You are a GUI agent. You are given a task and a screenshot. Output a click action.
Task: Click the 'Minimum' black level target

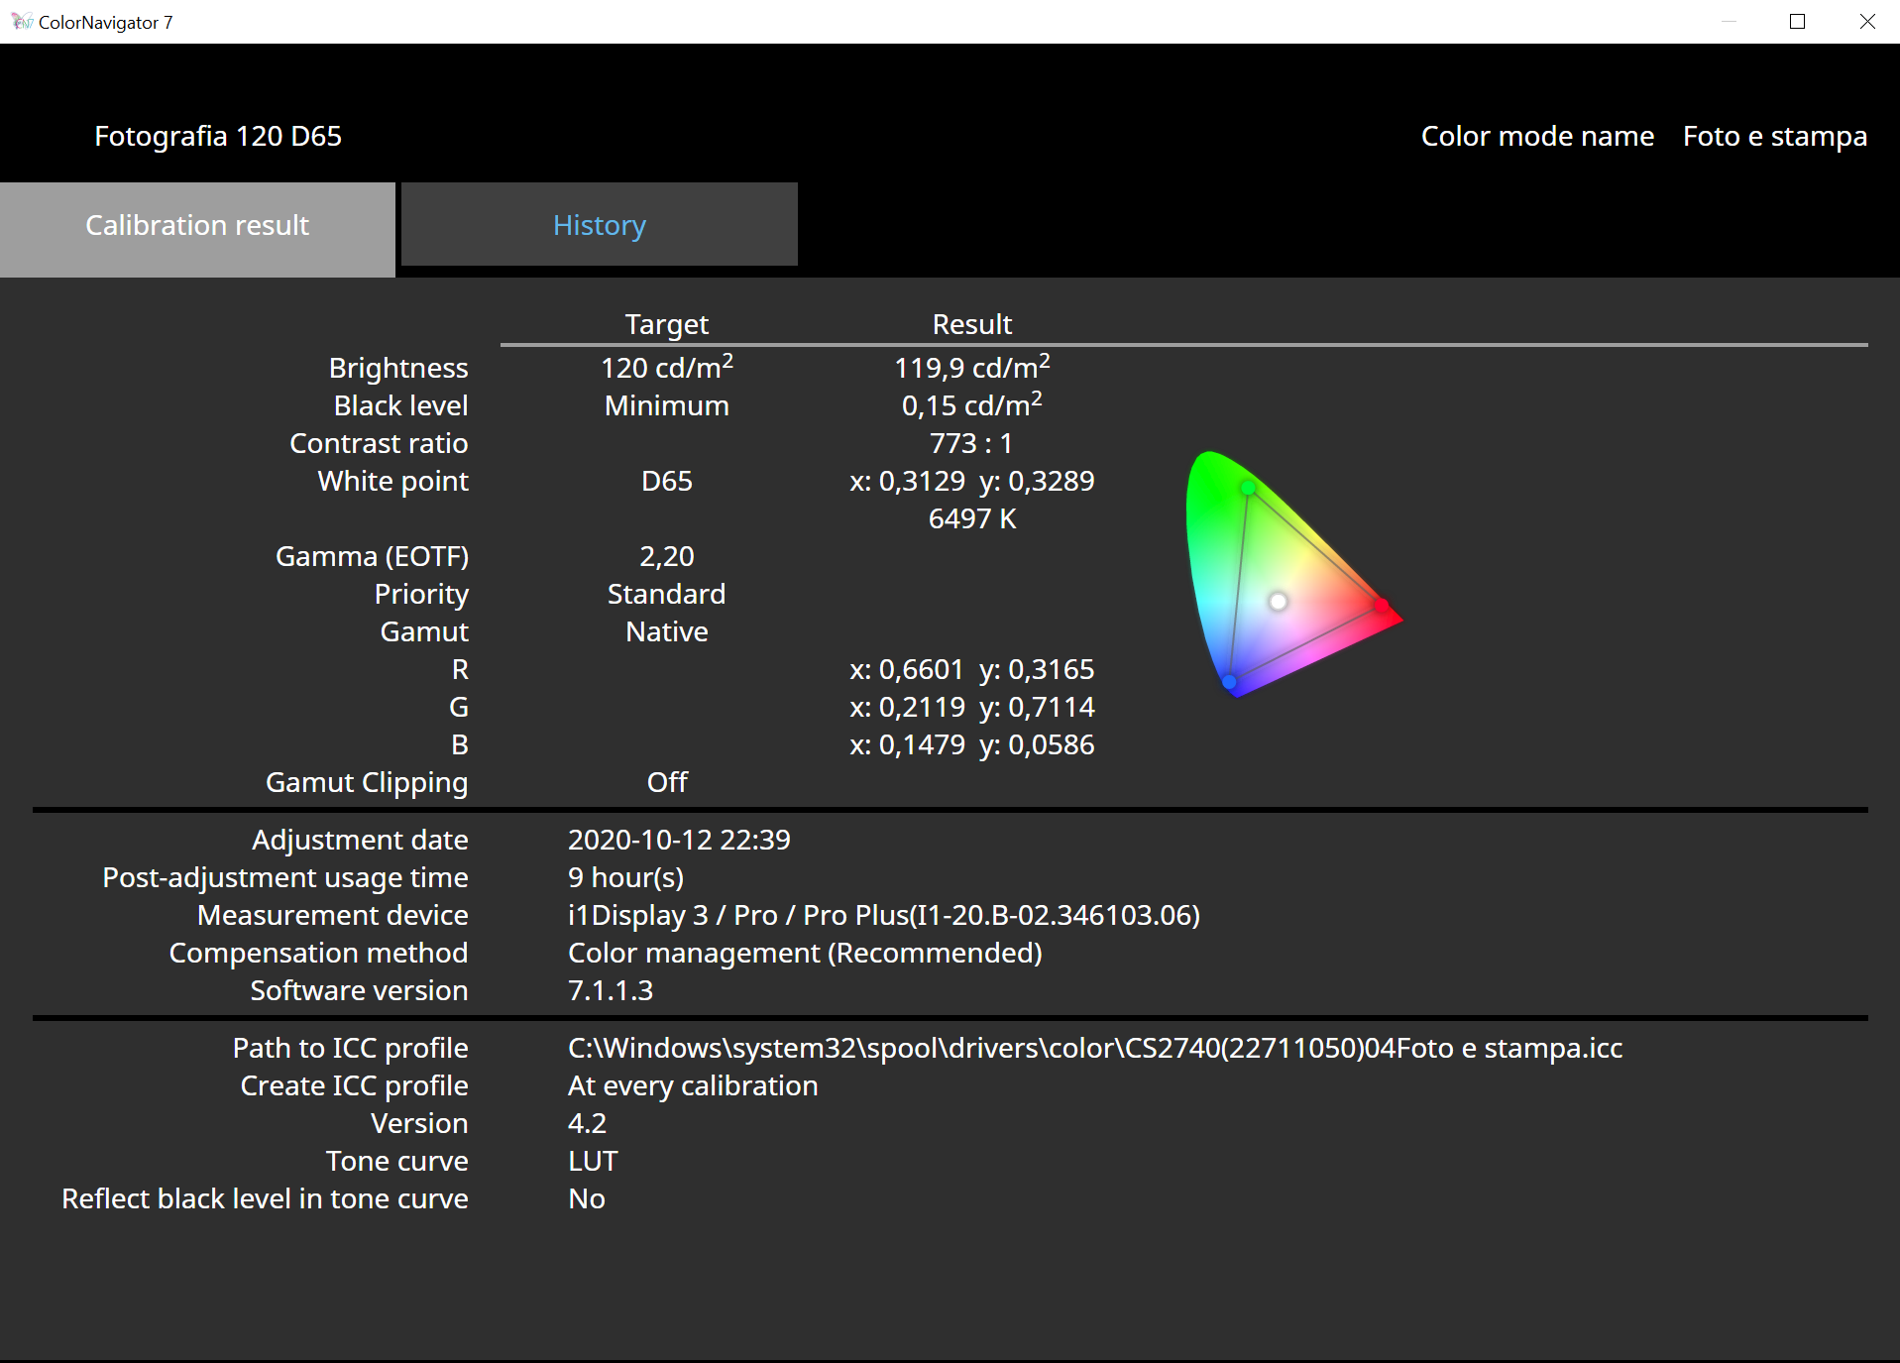[x=667, y=405]
